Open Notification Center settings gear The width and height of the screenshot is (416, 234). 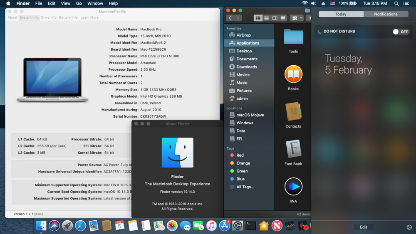tap(409, 227)
